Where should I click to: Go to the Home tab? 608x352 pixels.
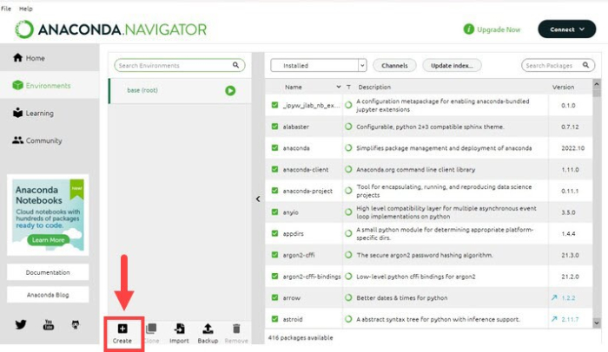[50, 58]
